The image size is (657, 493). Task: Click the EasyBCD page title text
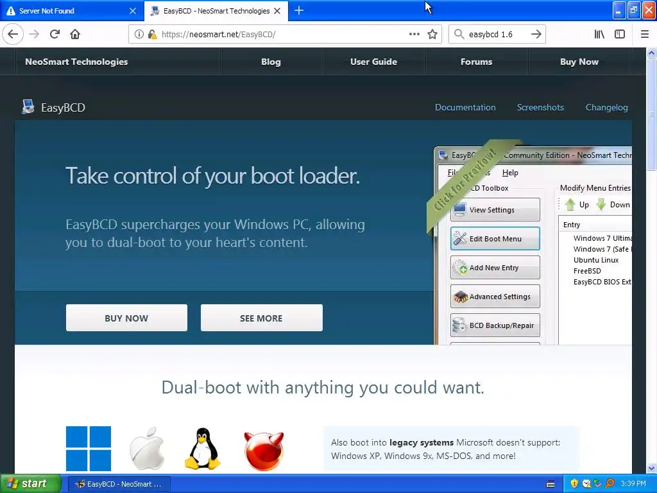[63, 108]
